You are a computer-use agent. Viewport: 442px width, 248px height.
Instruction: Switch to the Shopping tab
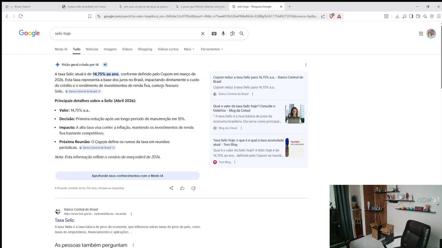pyautogui.click(x=145, y=49)
